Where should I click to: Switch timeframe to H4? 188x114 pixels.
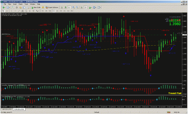(61, 11)
